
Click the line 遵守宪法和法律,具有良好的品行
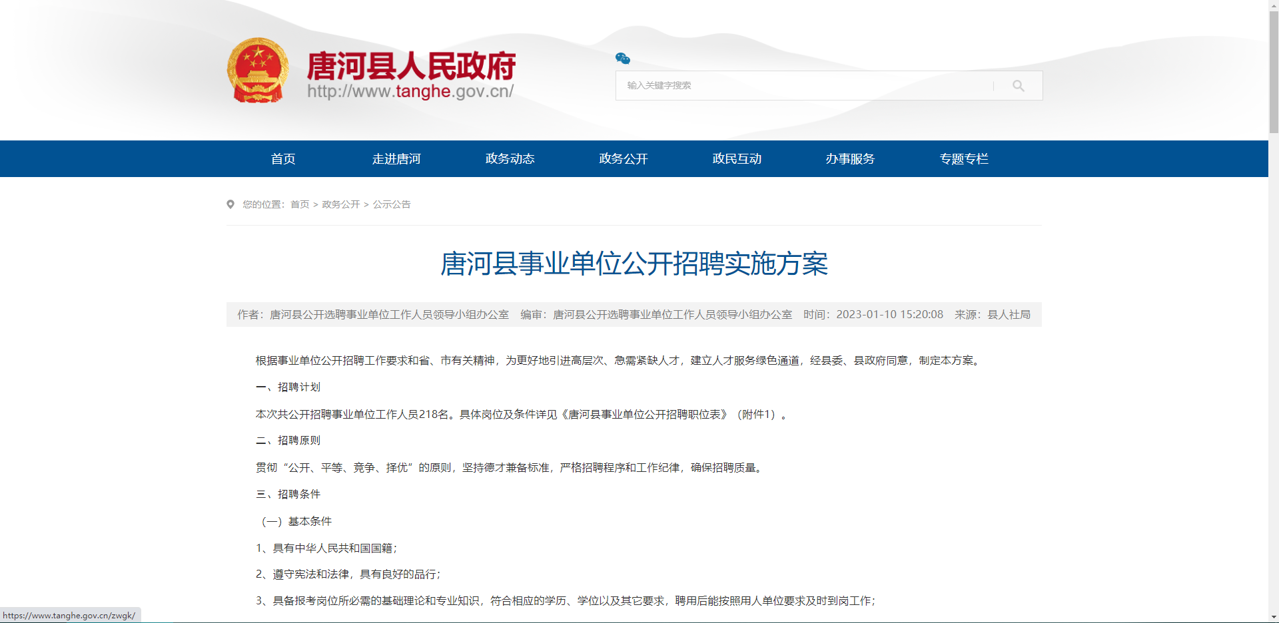coord(348,574)
